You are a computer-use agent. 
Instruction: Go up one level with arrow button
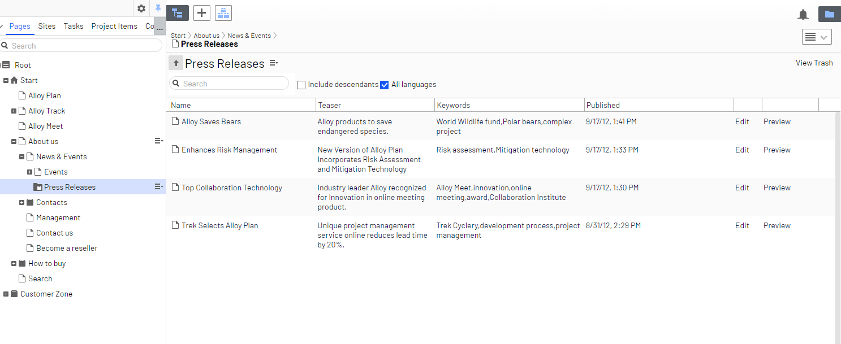click(176, 63)
